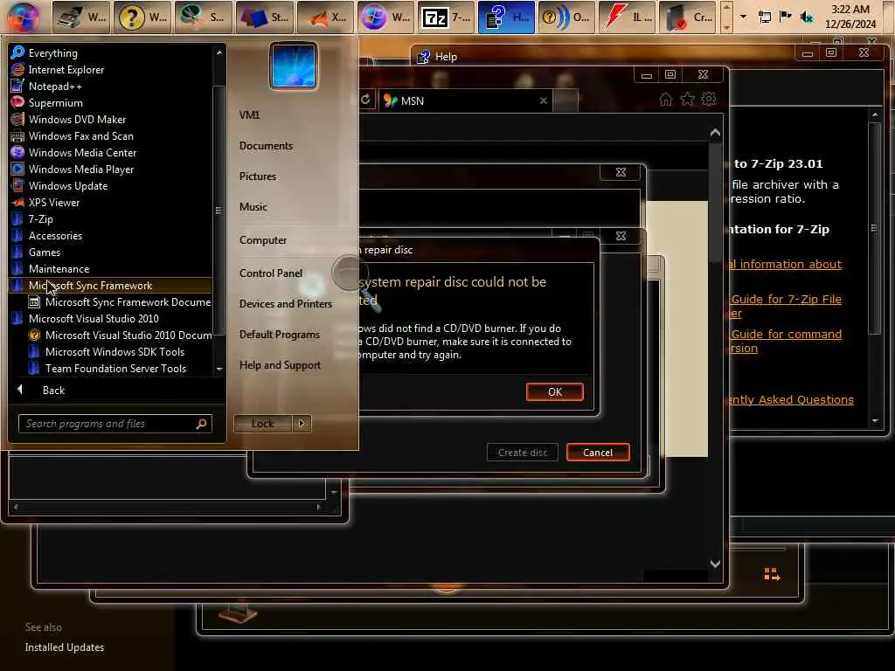Click the refresh icon in Internet Explorer
Viewport: 895px width, 671px height.
(x=365, y=100)
